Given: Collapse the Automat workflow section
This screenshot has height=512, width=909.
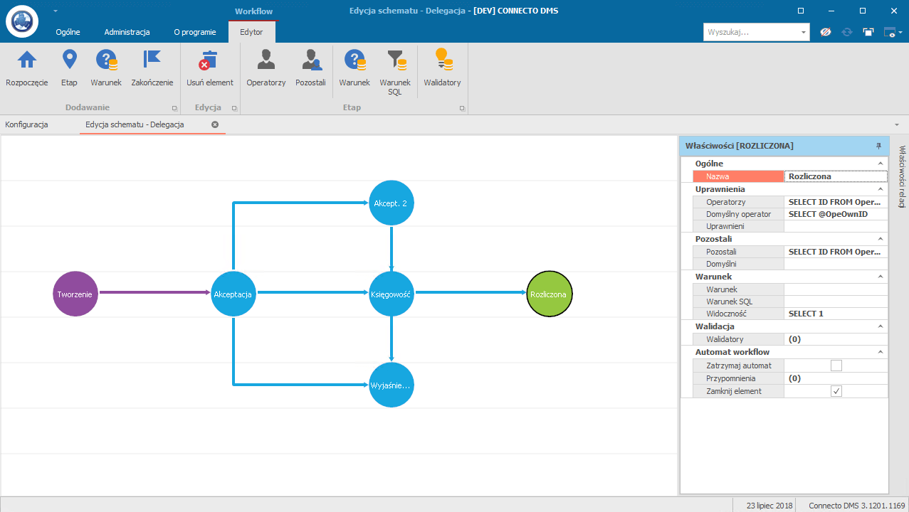Looking at the screenshot, I should (881, 352).
